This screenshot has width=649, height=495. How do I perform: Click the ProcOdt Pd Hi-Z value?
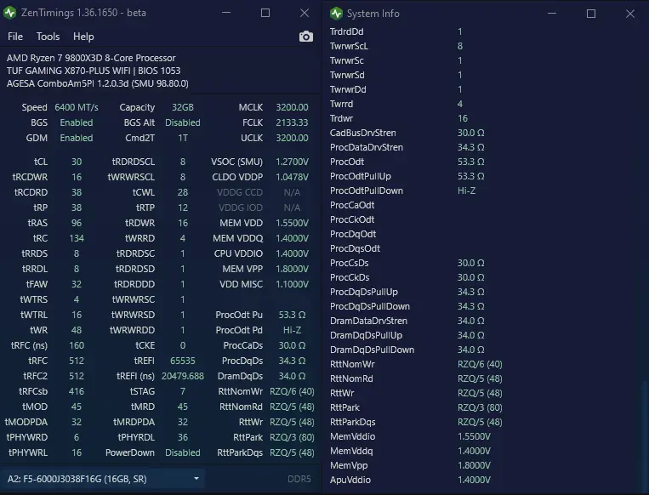click(x=292, y=330)
